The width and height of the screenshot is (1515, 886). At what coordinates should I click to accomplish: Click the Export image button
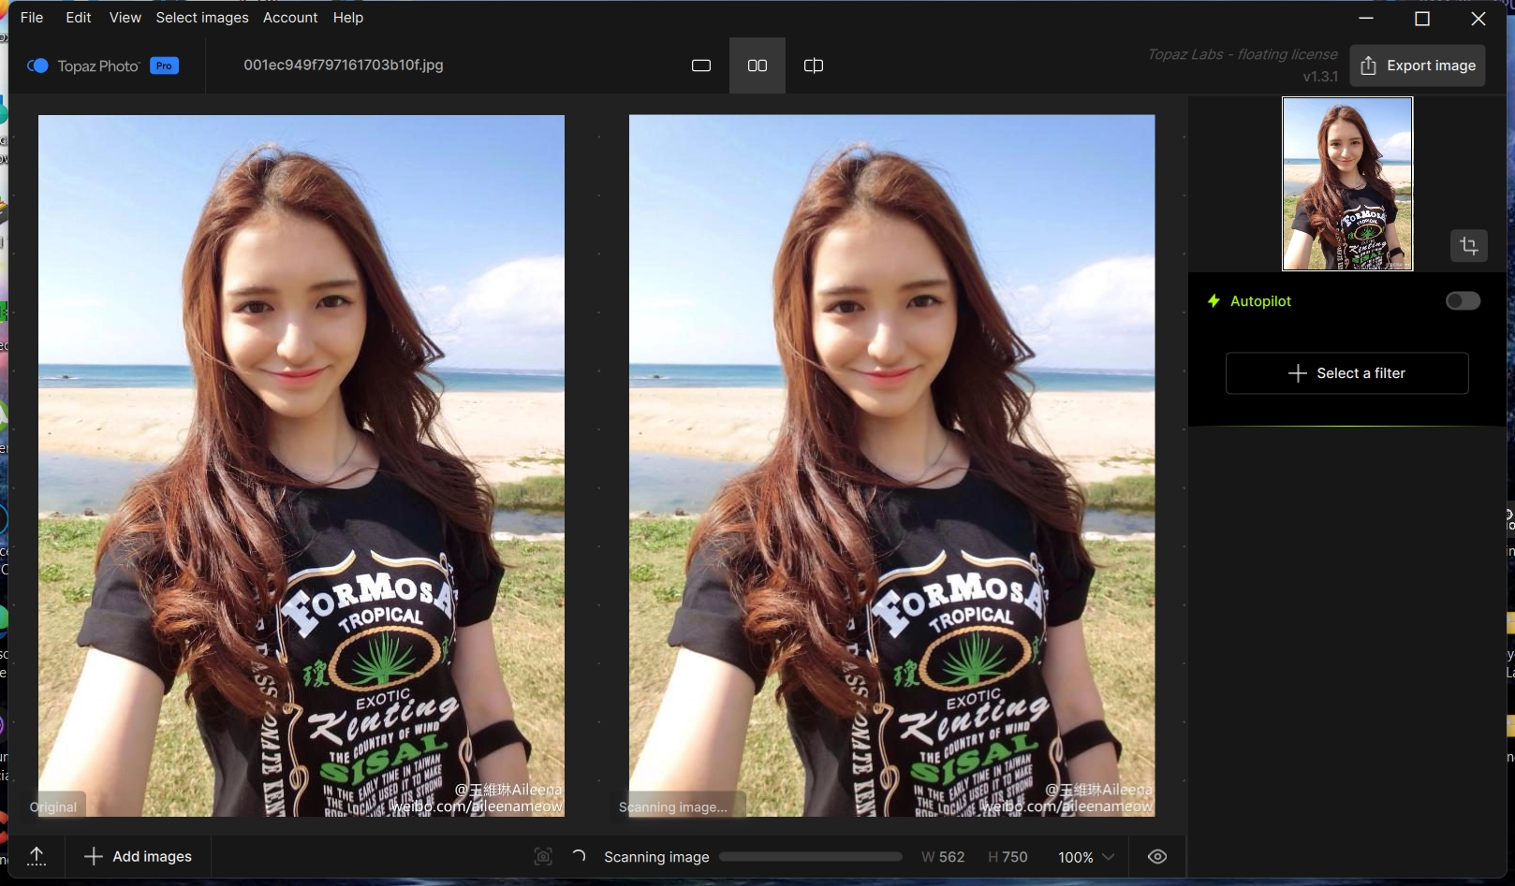[x=1418, y=65]
